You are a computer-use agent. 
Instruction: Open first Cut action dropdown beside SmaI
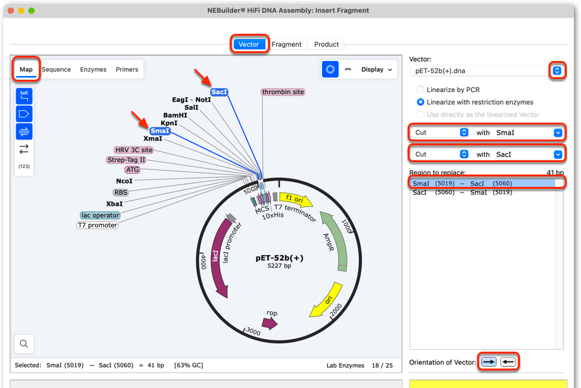click(x=464, y=132)
